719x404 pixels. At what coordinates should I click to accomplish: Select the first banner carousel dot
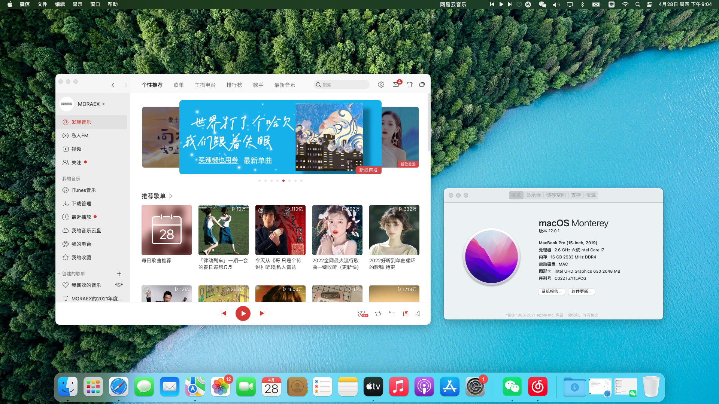[x=260, y=181]
